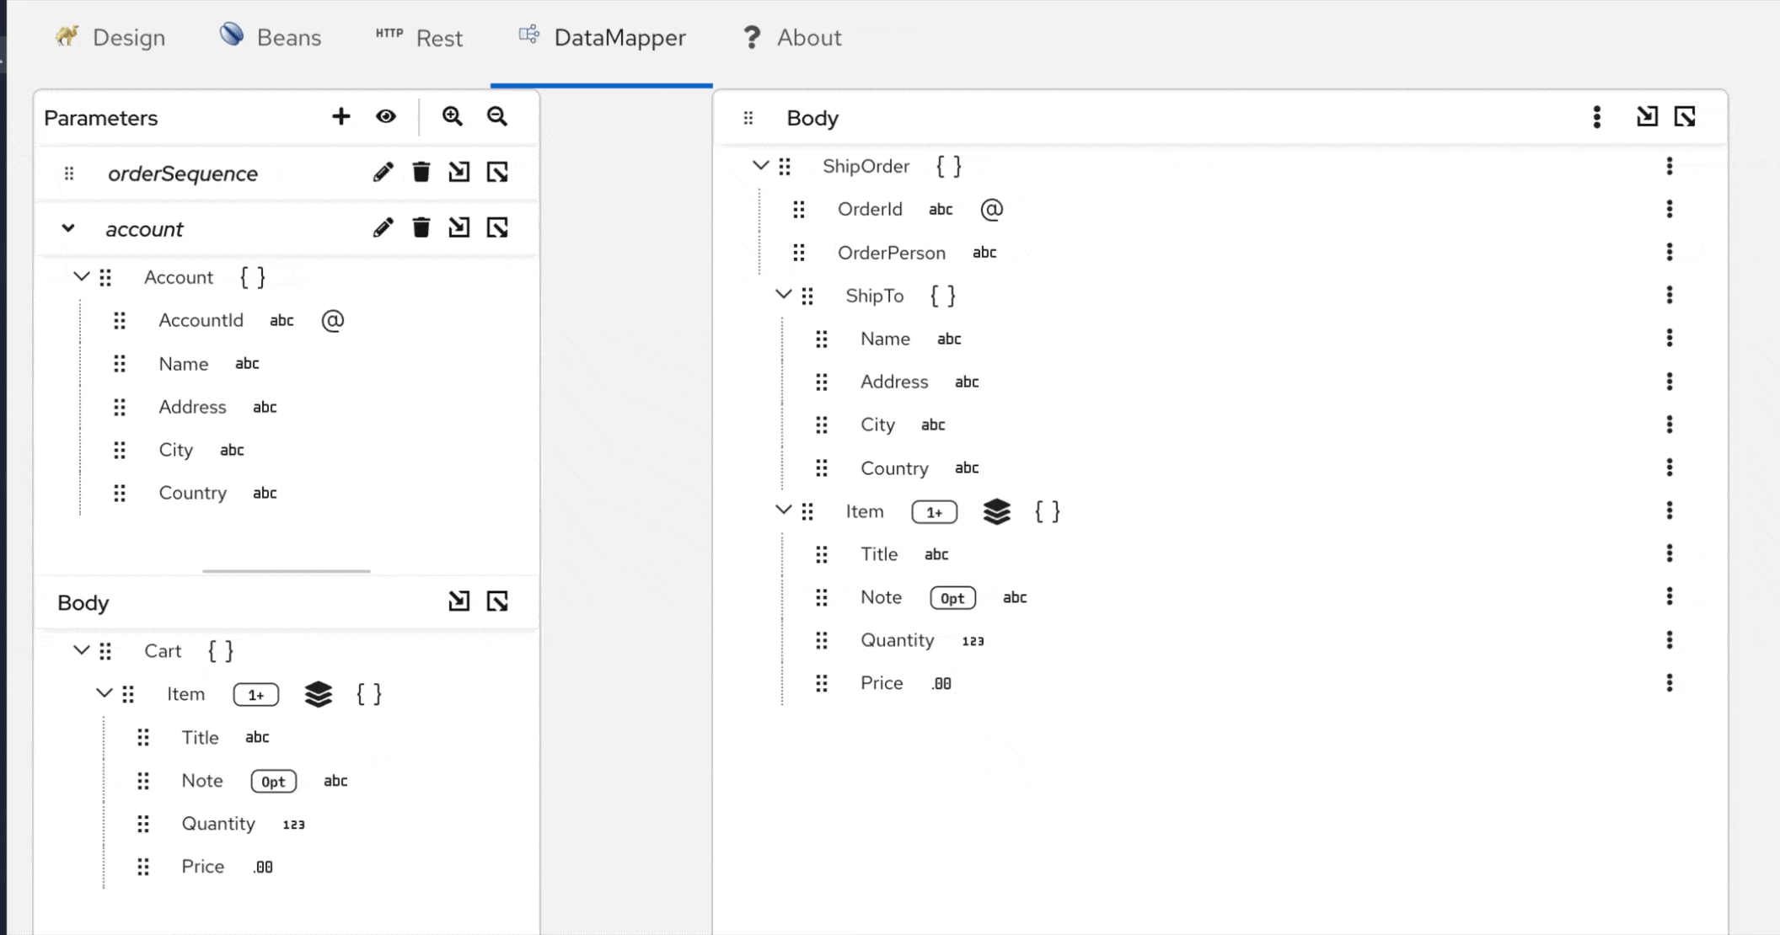Switch to the Beans tab
Viewport: 1780px width, 935px height.
click(271, 37)
